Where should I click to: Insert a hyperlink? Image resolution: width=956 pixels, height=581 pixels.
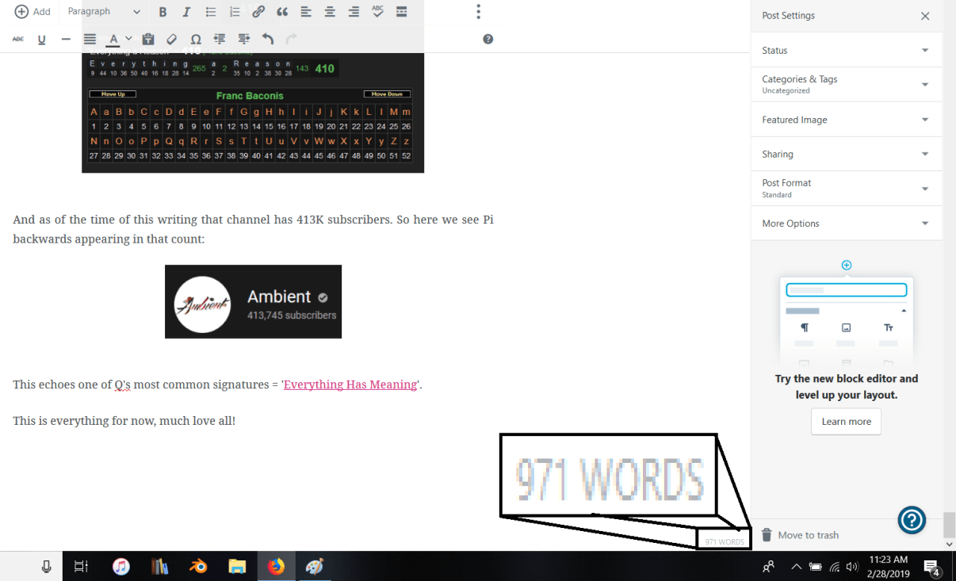(x=258, y=12)
